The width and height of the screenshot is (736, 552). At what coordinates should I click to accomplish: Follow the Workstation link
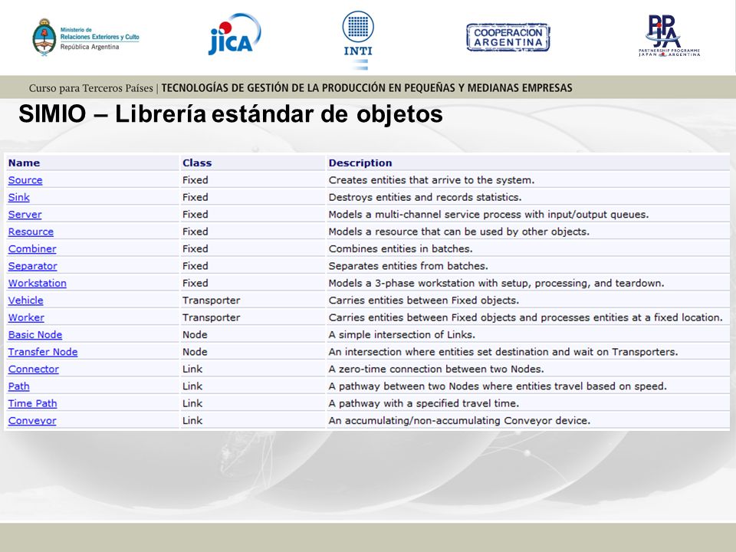[x=38, y=283]
